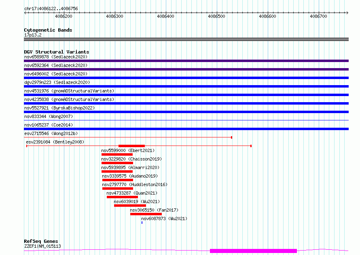This screenshot has width=360, height=255.
Task: Open the RefSeq Genes track heading
Action: click(41, 241)
